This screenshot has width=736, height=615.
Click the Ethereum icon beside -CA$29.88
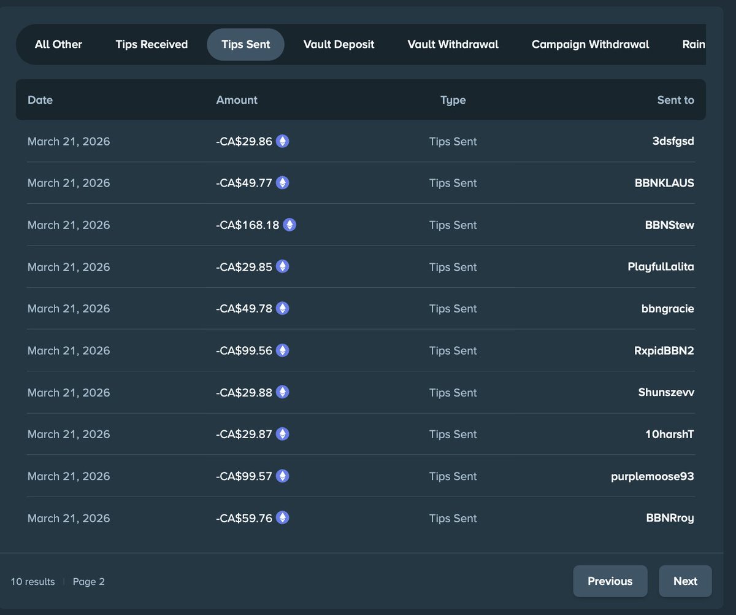point(282,392)
